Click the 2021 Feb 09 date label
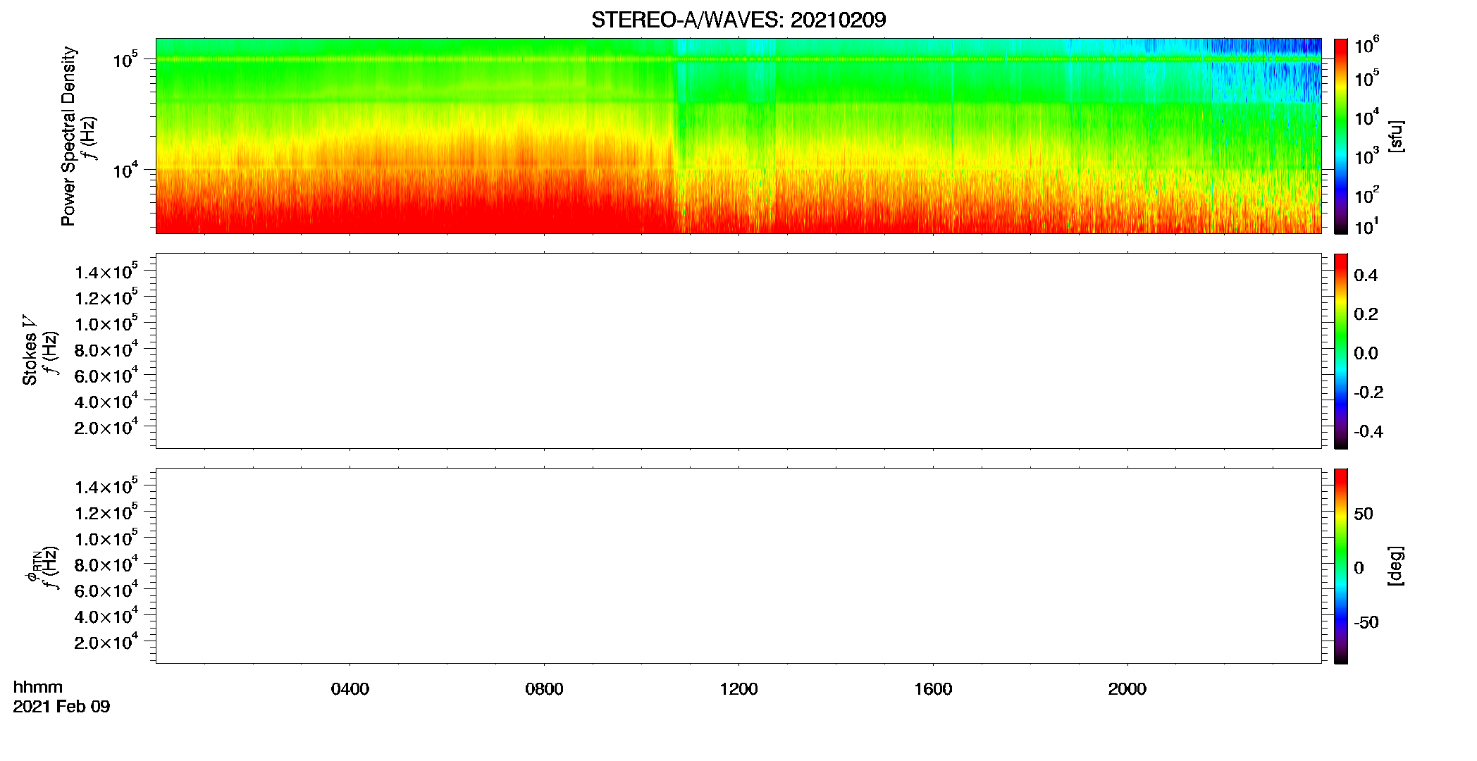This screenshot has height=761, width=1477. pos(61,707)
